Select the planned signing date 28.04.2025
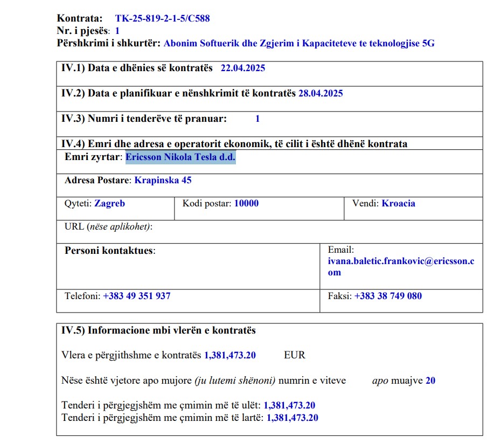The image size is (501, 443). [x=321, y=93]
